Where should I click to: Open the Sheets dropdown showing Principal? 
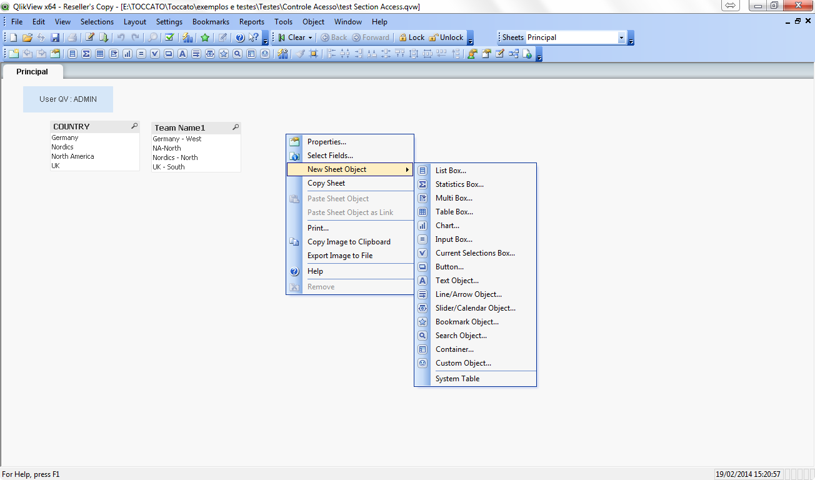click(621, 37)
